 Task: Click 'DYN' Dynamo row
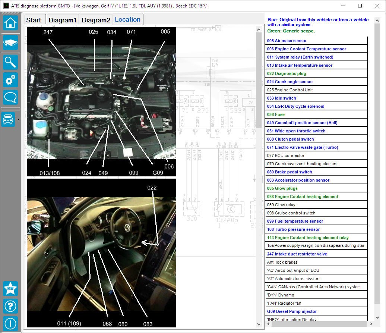coord(316,295)
